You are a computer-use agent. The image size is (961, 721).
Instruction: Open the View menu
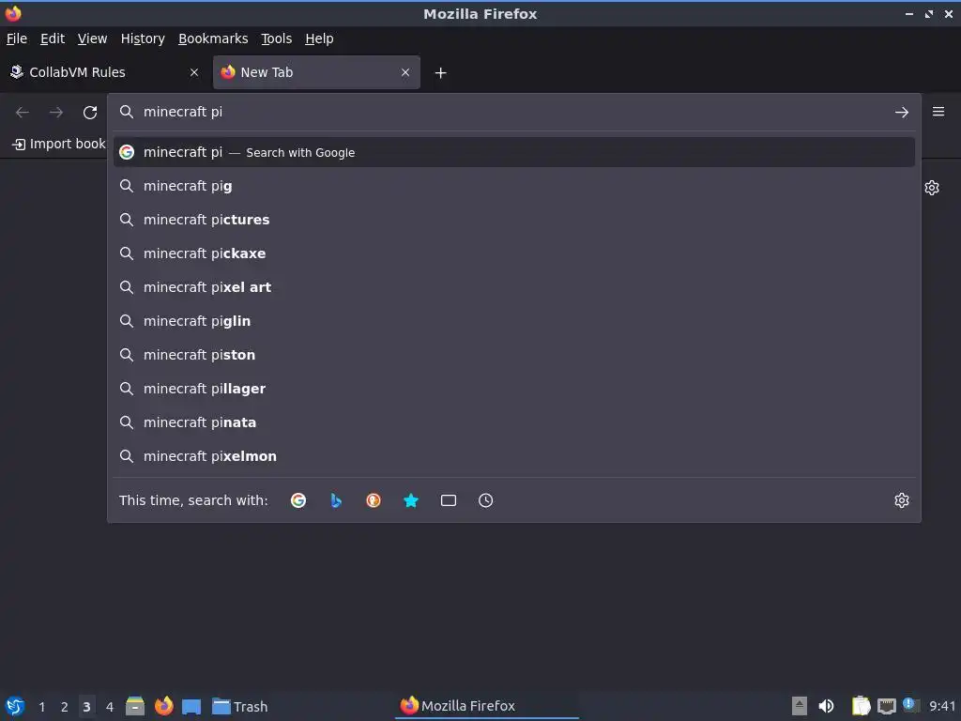(x=93, y=38)
